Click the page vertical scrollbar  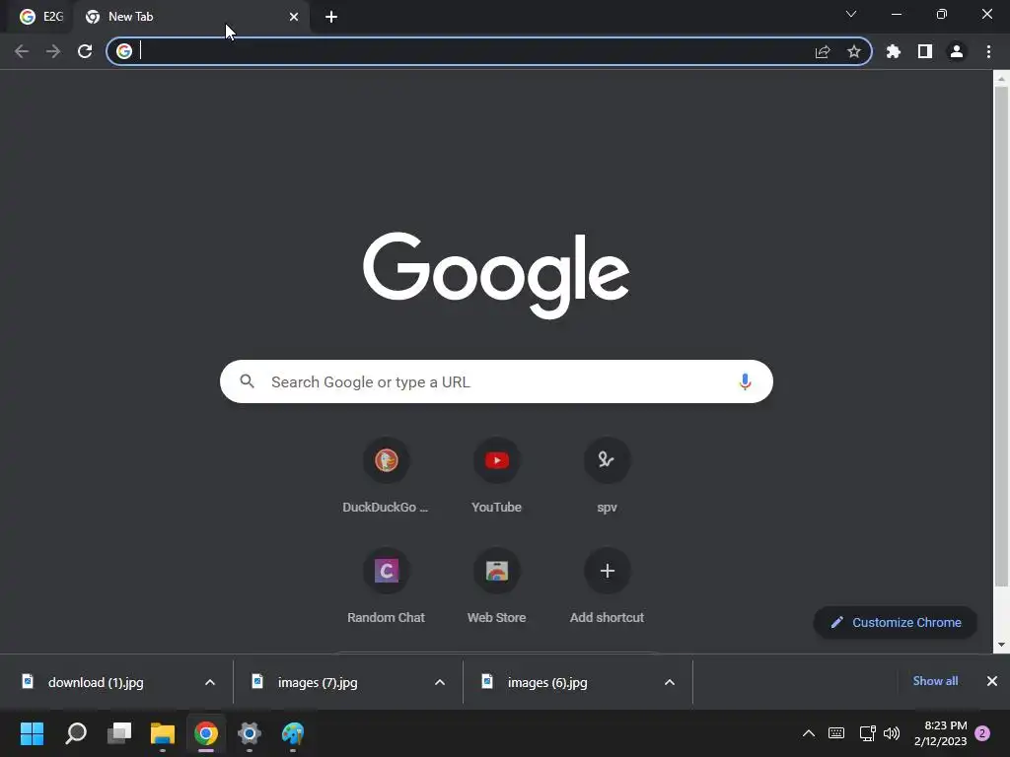pyautogui.click(x=1001, y=336)
